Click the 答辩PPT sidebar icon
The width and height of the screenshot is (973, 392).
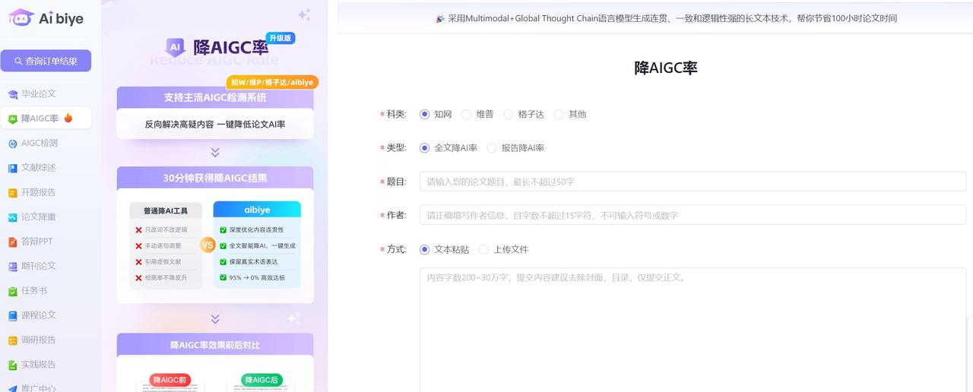[x=12, y=242]
